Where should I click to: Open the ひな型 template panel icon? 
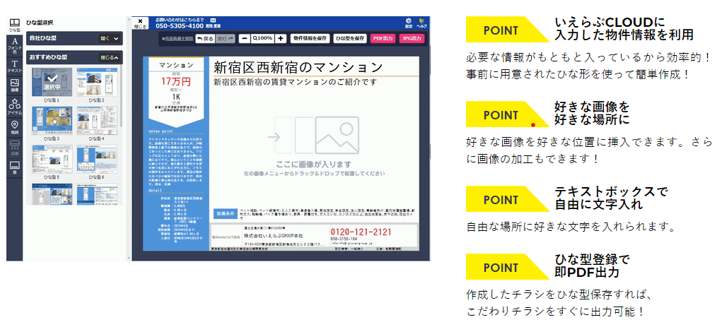[14, 25]
